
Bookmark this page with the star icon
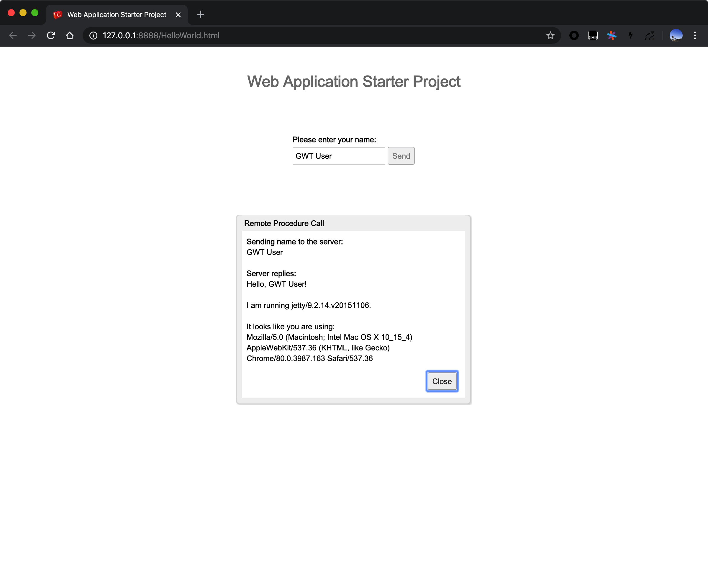pyautogui.click(x=550, y=35)
